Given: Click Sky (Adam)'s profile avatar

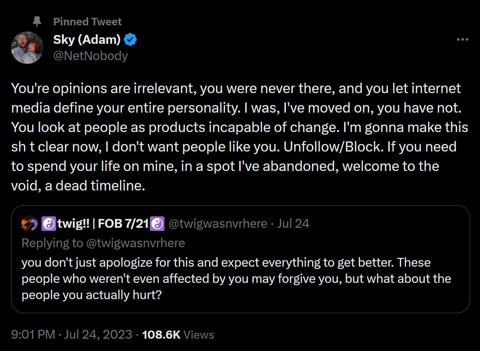Looking at the screenshot, I should pos(27,47).
